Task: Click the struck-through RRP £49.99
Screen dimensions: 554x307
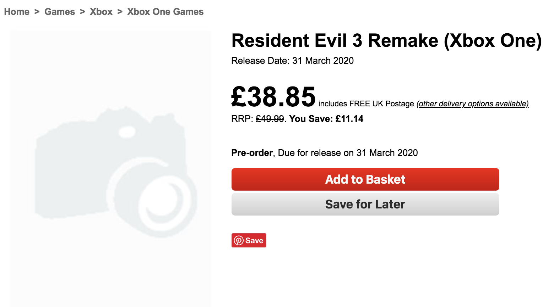Action: 270,119
